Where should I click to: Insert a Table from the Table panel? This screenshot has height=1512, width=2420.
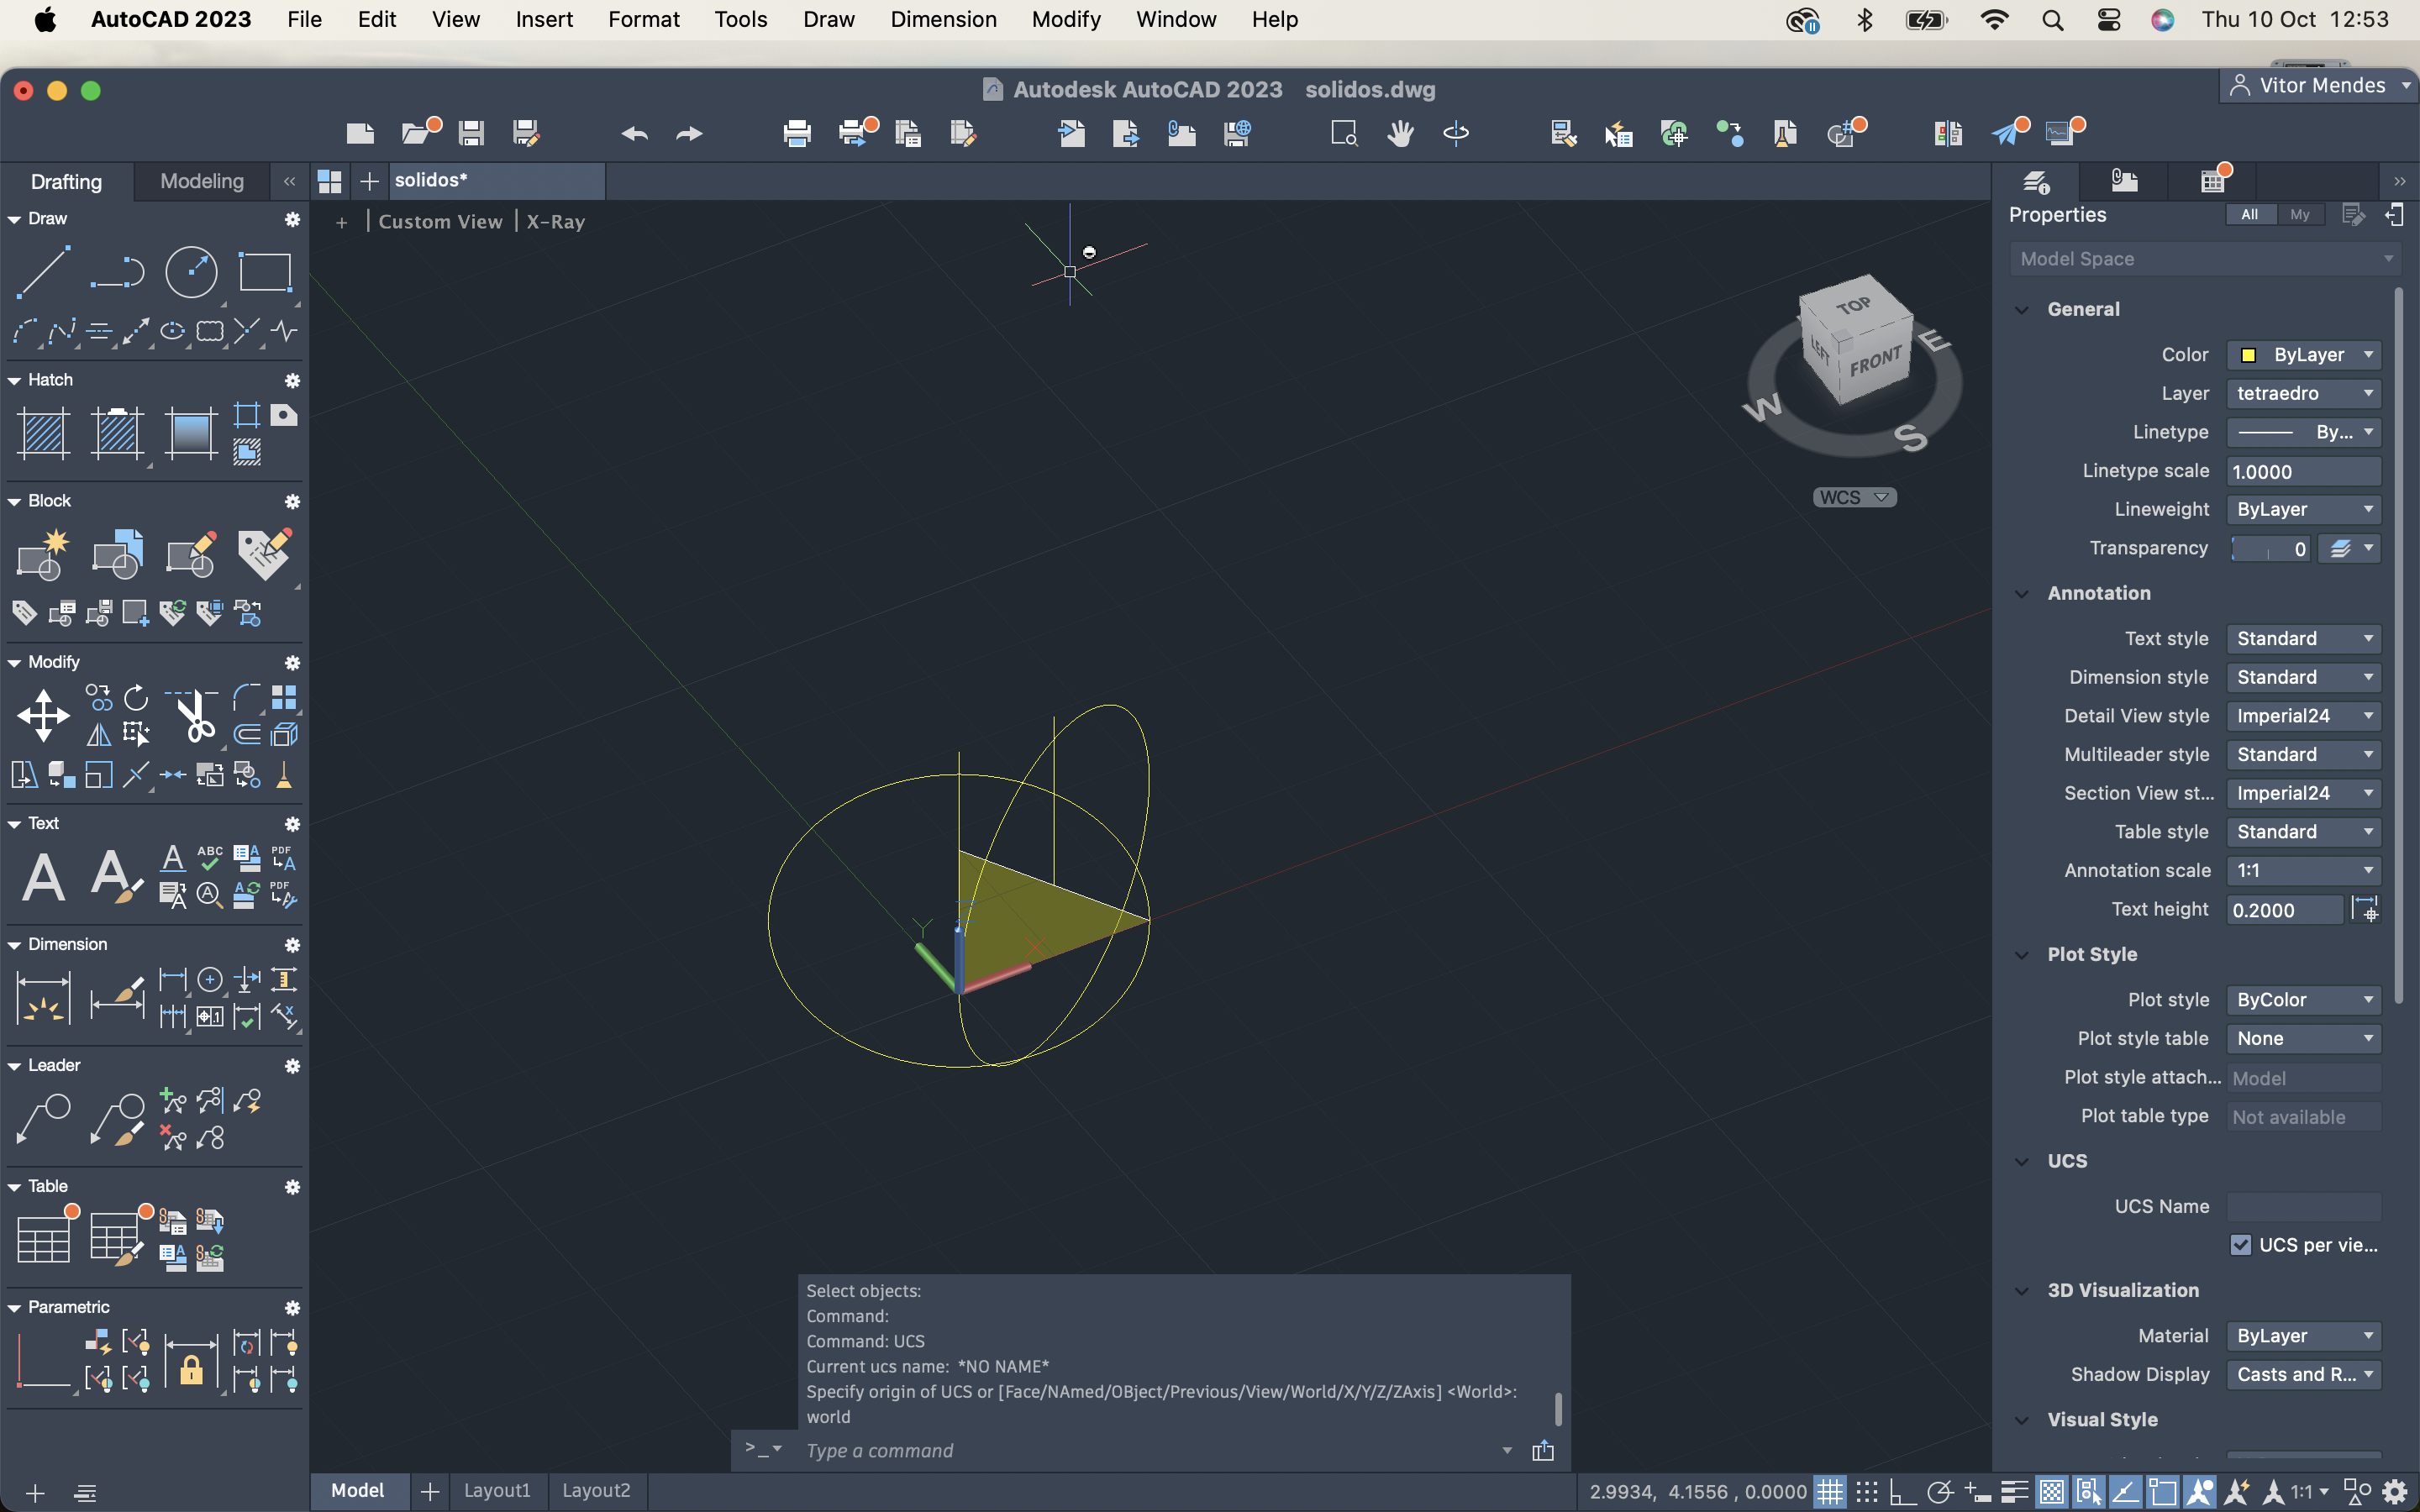(x=43, y=1238)
